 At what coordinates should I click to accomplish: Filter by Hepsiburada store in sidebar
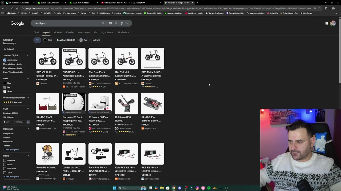click(8, 142)
